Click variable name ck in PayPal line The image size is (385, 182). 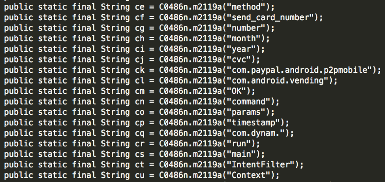pyautogui.click(x=140, y=70)
